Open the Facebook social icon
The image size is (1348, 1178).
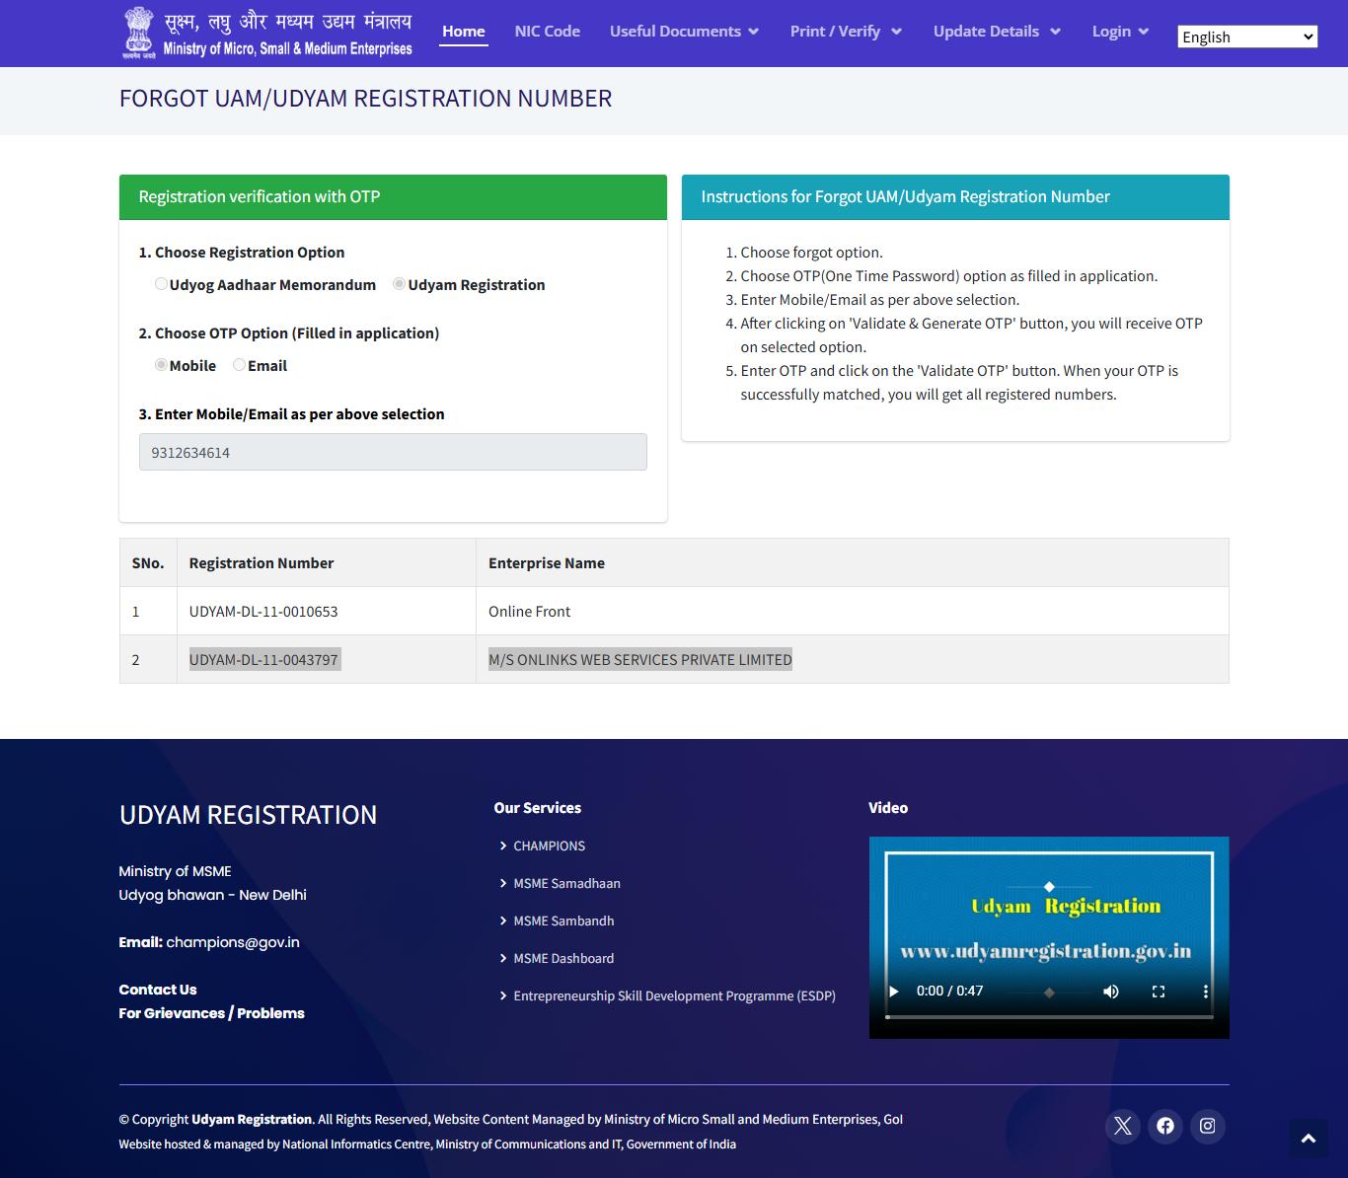[x=1165, y=1126]
